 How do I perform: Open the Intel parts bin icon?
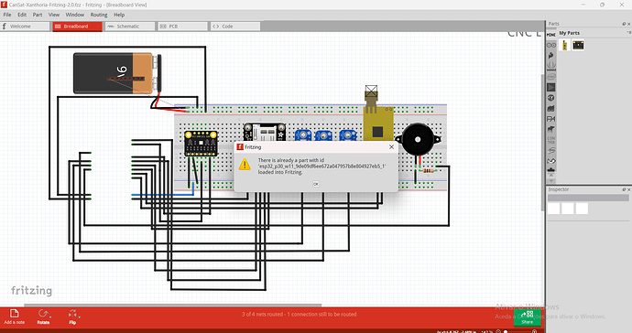tap(551, 77)
